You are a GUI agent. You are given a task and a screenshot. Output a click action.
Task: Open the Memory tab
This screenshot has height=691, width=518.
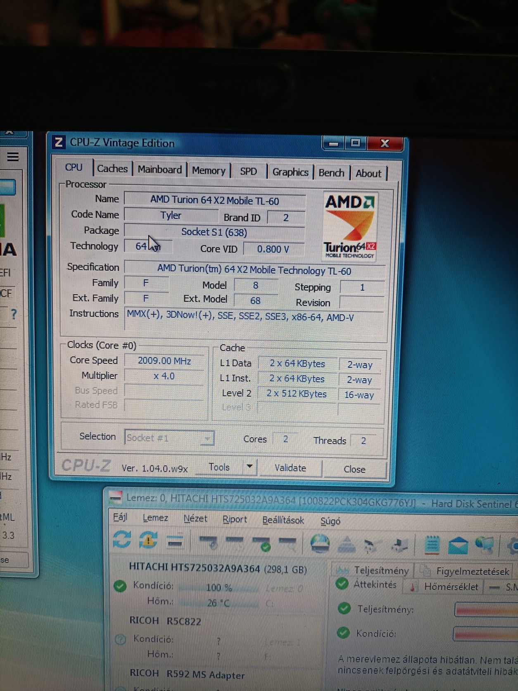click(x=209, y=171)
